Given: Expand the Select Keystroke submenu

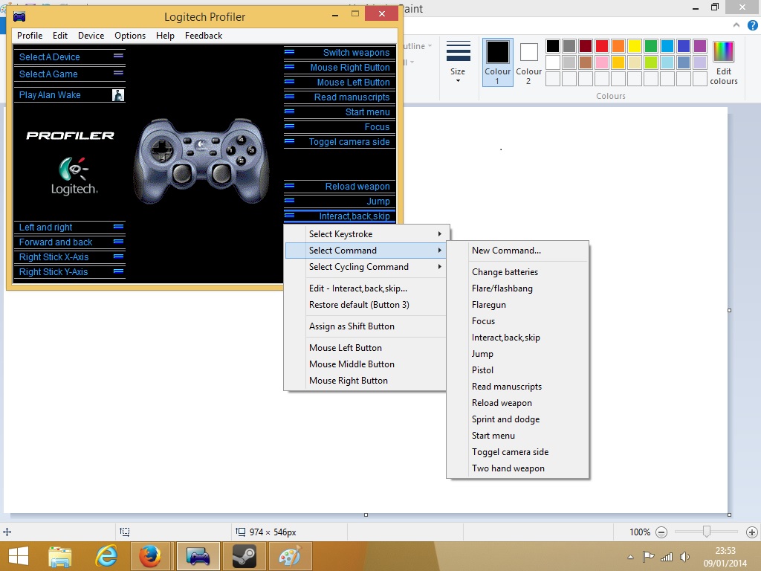Looking at the screenshot, I should 366,234.
